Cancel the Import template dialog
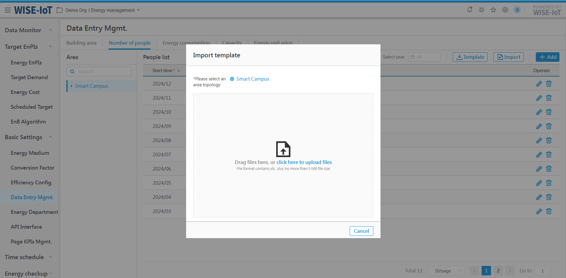This screenshot has height=278, width=566. tap(361, 231)
